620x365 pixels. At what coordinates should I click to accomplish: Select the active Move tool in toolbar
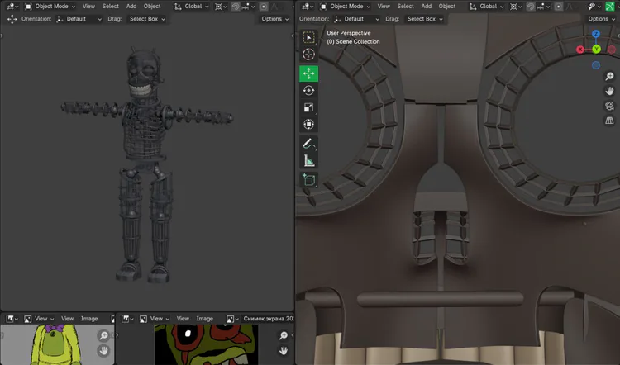308,73
